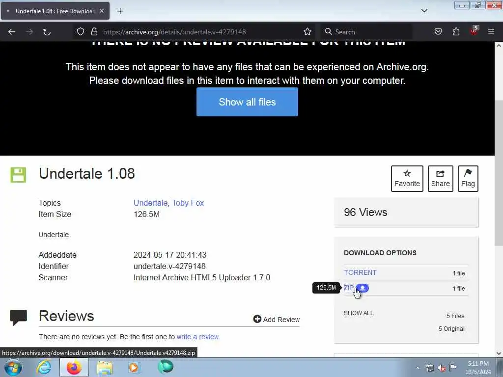This screenshot has height=377, width=503.
Task: Click the identifier value undertale.v-4279148
Action: tap(169, 266)
